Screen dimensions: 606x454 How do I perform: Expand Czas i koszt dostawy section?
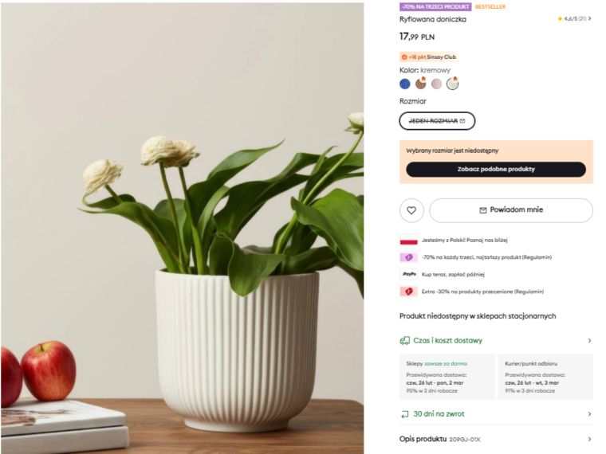click(496, 341)
